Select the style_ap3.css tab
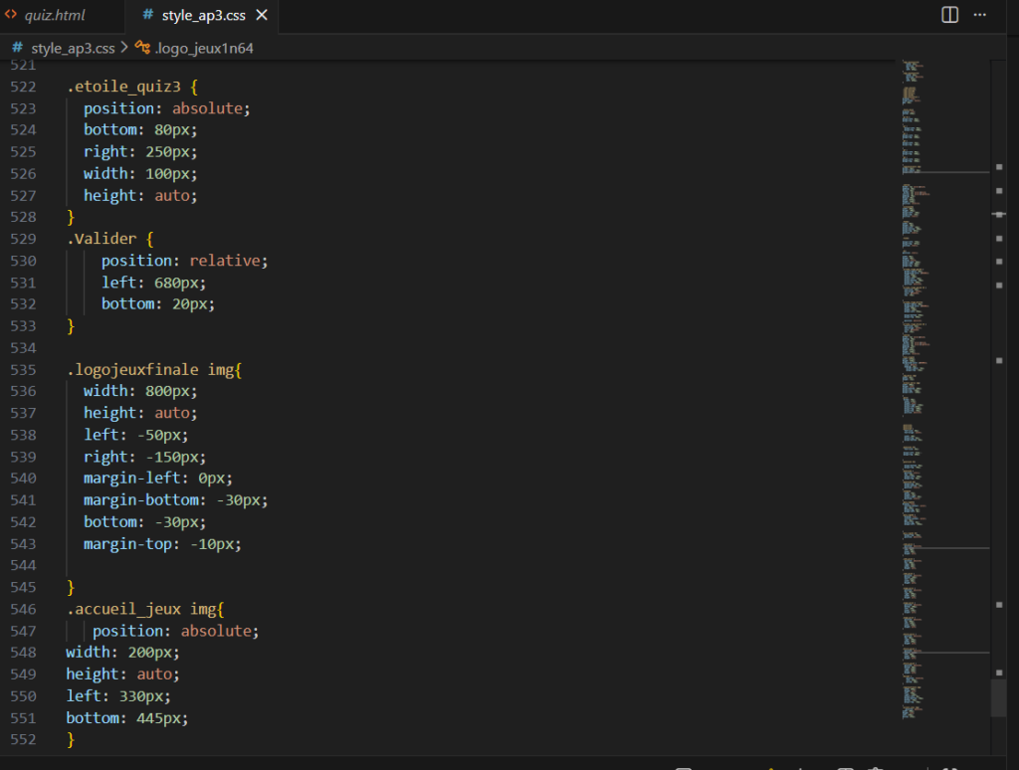Viewport: 1019px width, 770px height. click(203, 16)
